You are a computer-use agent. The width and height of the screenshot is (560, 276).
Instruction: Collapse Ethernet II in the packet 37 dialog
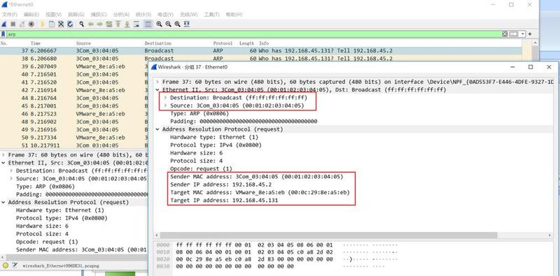pos(157,90)
